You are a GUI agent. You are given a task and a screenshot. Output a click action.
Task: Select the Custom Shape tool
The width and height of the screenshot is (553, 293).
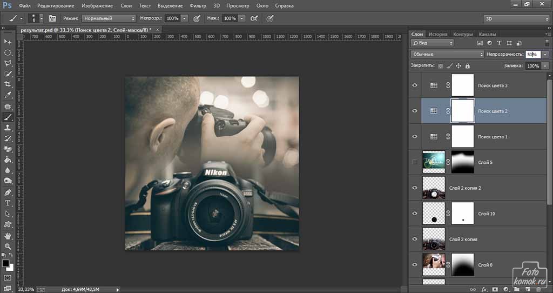pos(8,224)
